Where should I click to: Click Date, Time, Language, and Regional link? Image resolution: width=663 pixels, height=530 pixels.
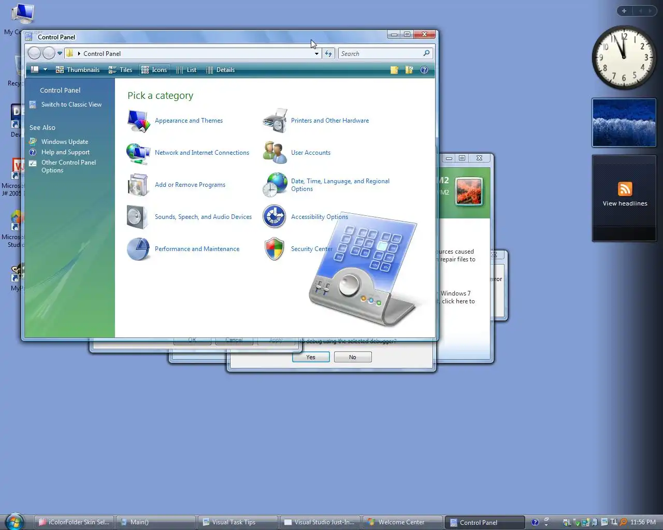tap(340, 185)
